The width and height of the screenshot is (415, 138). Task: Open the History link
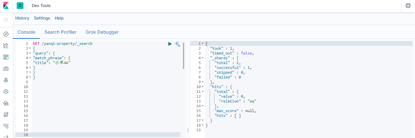pos(22,18)
